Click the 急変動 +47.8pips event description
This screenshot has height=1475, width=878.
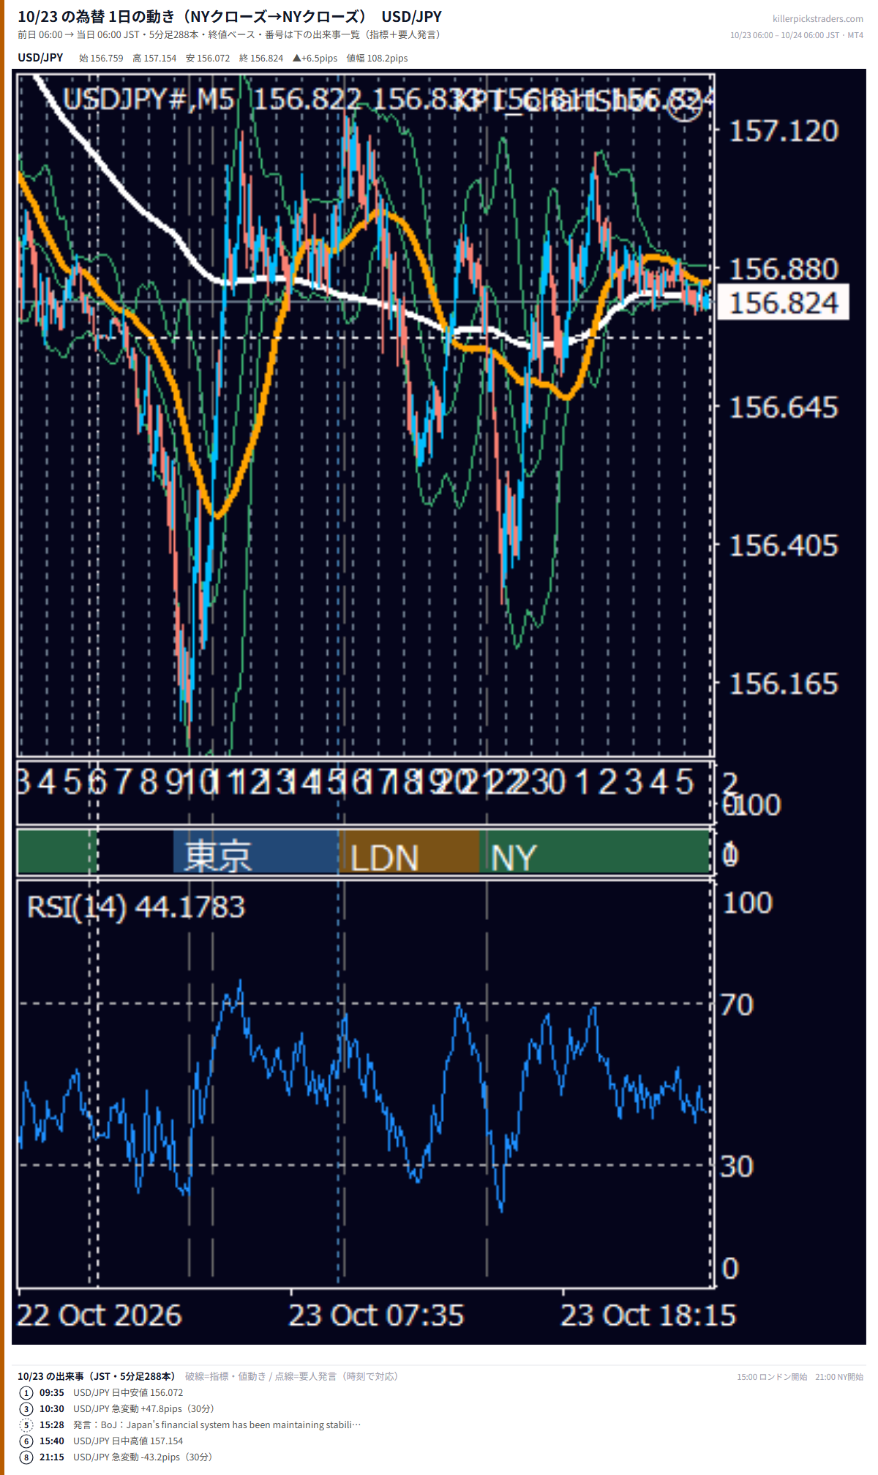click(x=143, y=1408)
